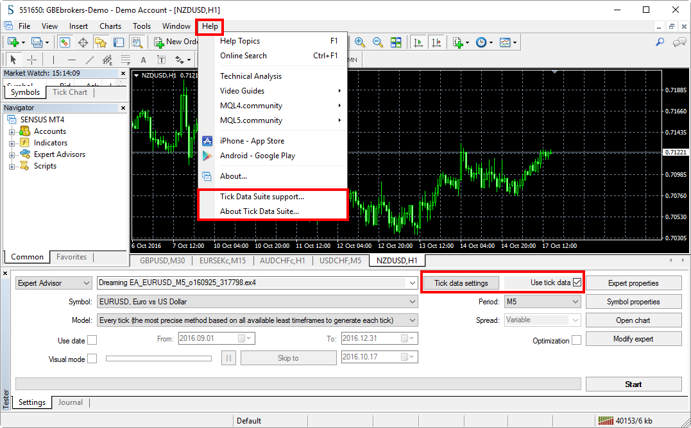Select About Tick Data Suite menu entry
The image size is (691, 428).
(273, 211)
